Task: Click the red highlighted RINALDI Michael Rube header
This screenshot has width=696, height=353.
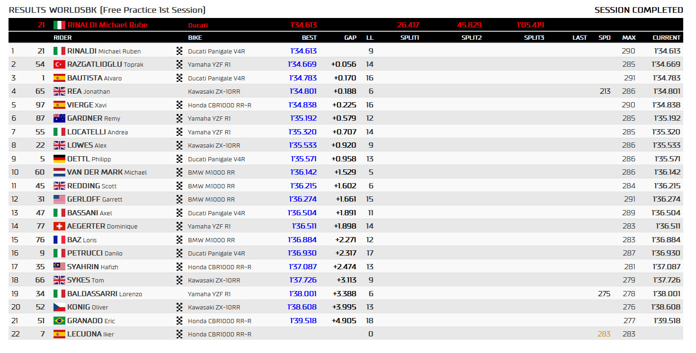Action: tap(107, 25)
